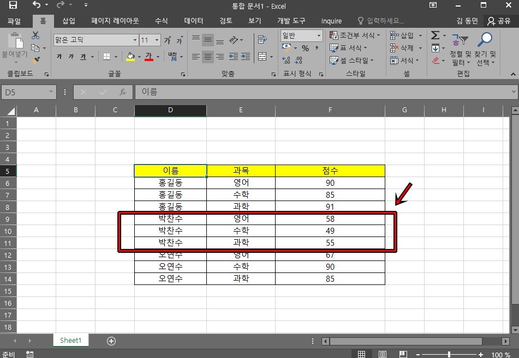
Task: Click the increase indent icon
Action: click(x=246, y=57)
